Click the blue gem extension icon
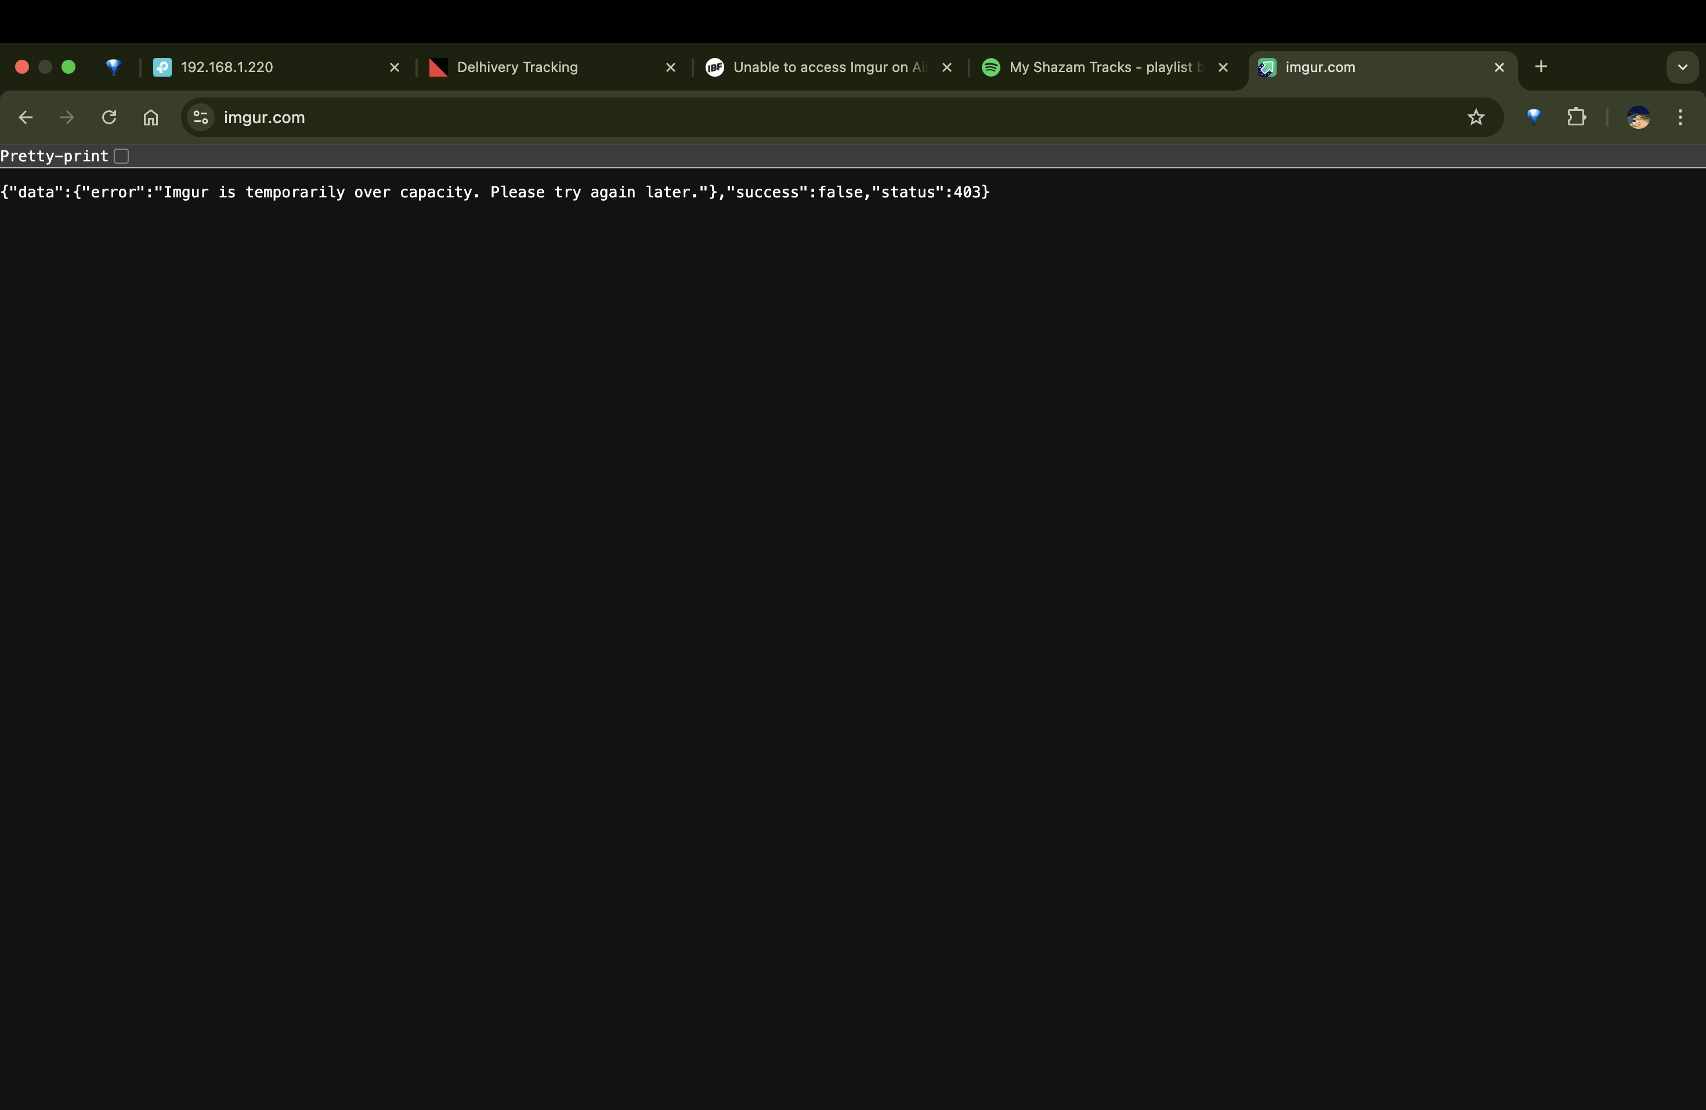 click(x=1534, y=117)
